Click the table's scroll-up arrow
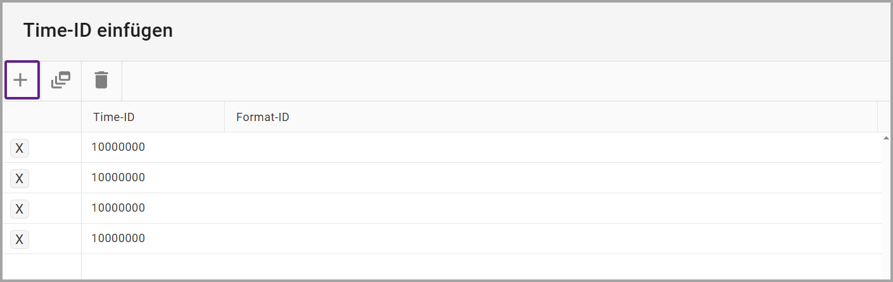893x282 pixels. [885, 138]
